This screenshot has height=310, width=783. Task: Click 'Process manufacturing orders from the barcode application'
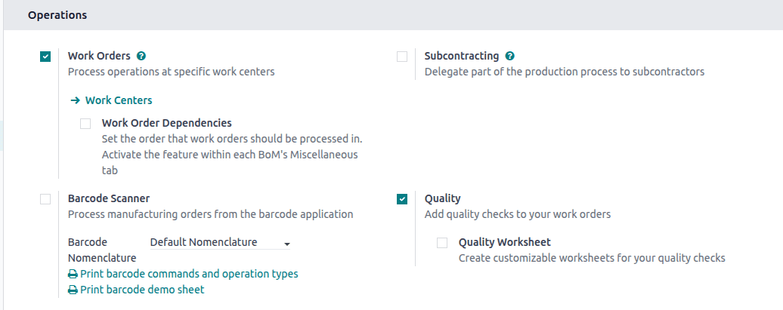coord(210,215)
